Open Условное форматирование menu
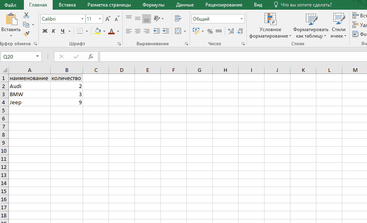 pos(270,26)
